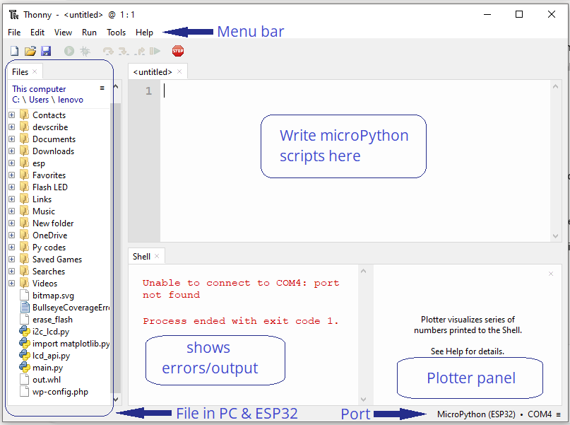Viewport: 570px width, 425px height.
Task: Open the Run menu
Action: 89,32
